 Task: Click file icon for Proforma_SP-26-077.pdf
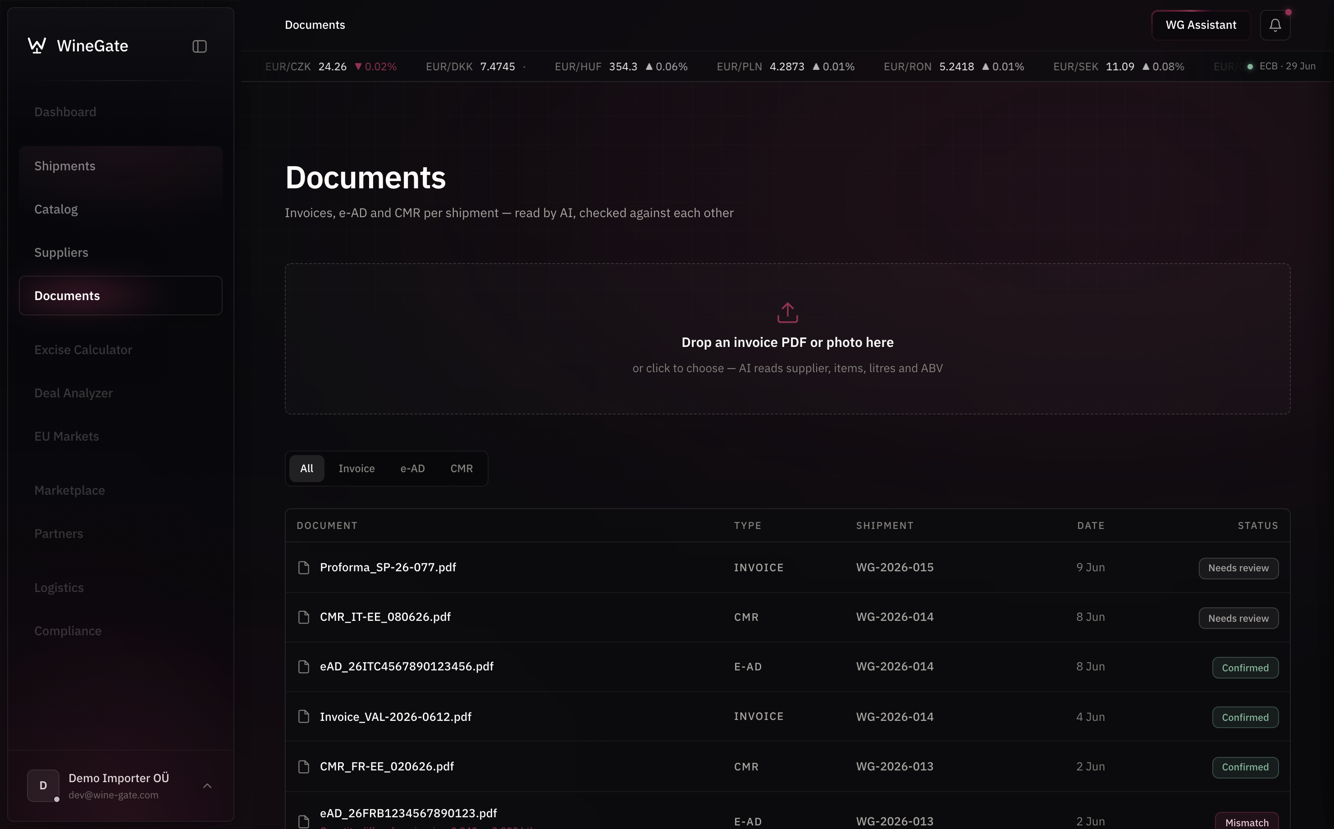click(304, 568)
